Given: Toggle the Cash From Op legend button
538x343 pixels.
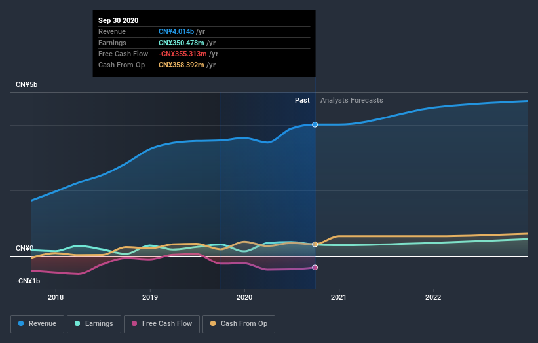Looking at the screenshot, I should [x=239, y=324].
